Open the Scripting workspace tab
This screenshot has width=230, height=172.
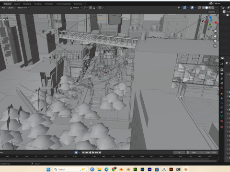[x=78, y=4]
